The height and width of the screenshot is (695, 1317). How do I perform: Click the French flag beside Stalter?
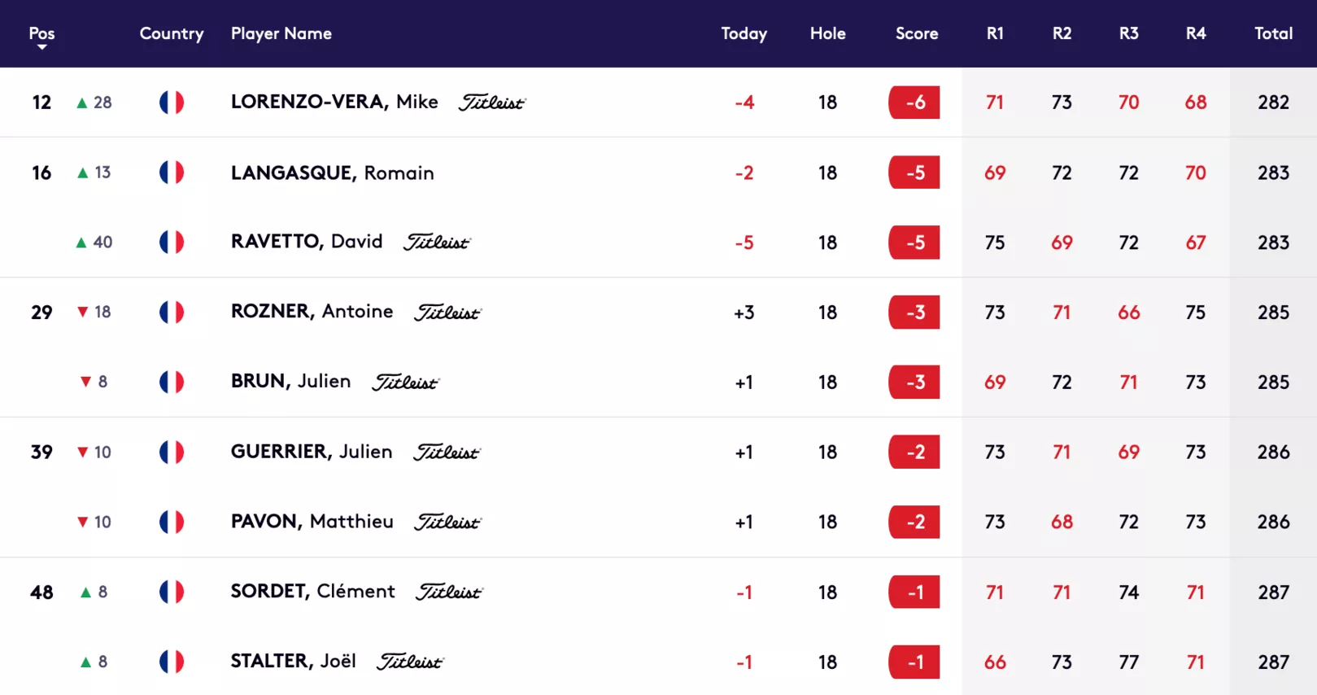(172, 662)
